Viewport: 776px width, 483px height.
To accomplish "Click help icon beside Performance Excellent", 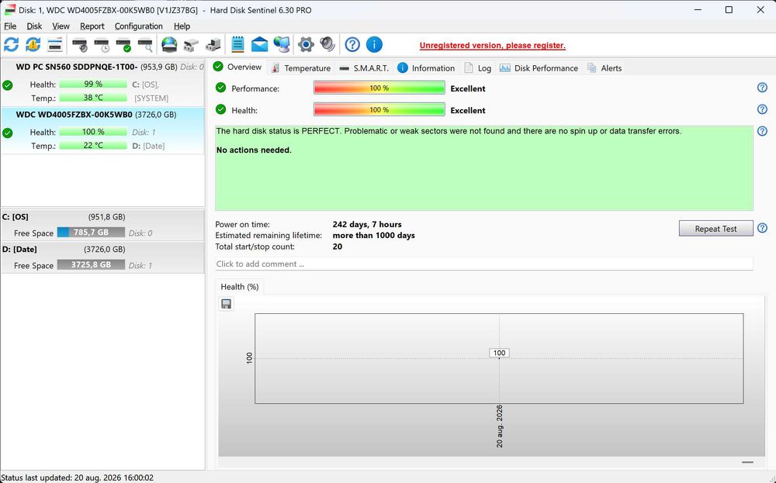I will tap(762, 88).
